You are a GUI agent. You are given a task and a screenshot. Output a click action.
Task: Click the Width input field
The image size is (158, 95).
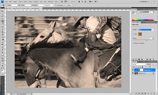14,5
